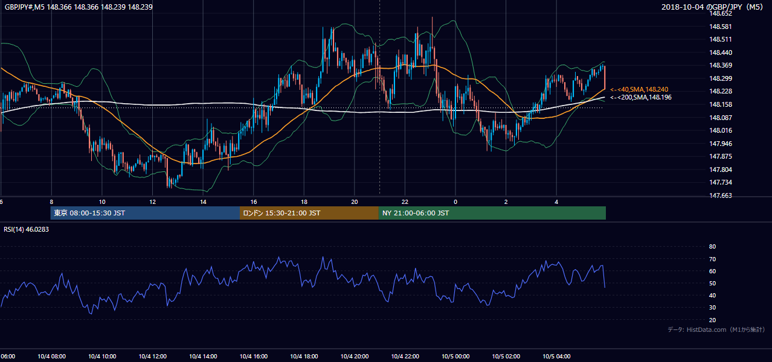Click the 10/4 16:00 time axis label

253,357
